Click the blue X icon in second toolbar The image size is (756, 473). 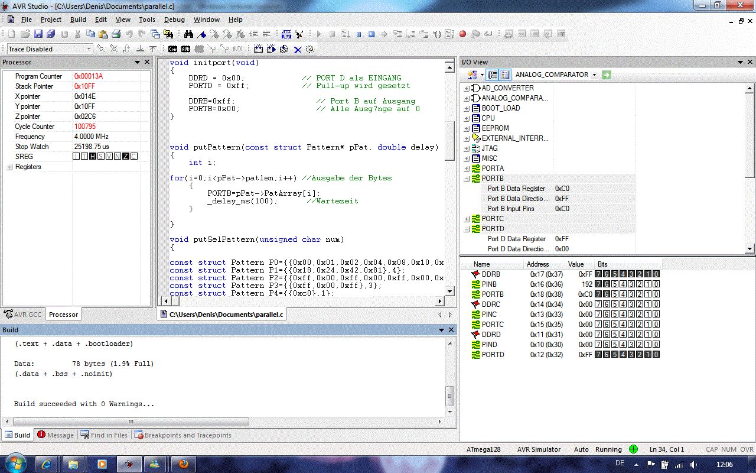click(298, 49)
